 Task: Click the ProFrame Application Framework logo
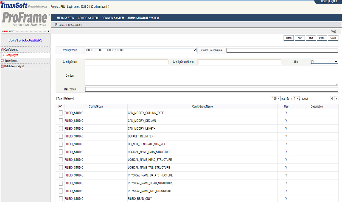coord(25,20)
